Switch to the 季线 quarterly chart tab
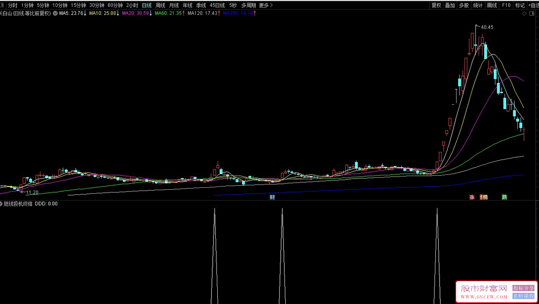 tap(201, 5)
